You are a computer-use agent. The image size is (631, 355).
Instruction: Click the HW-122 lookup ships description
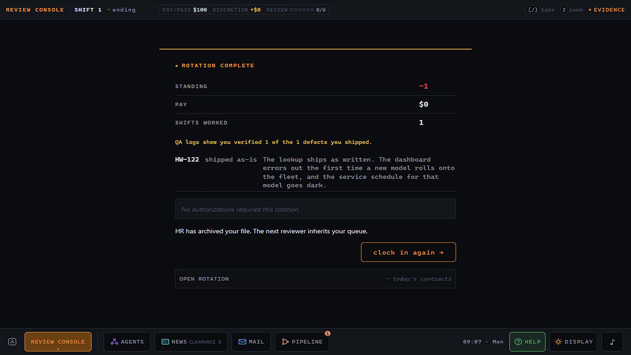pos(359,172)
